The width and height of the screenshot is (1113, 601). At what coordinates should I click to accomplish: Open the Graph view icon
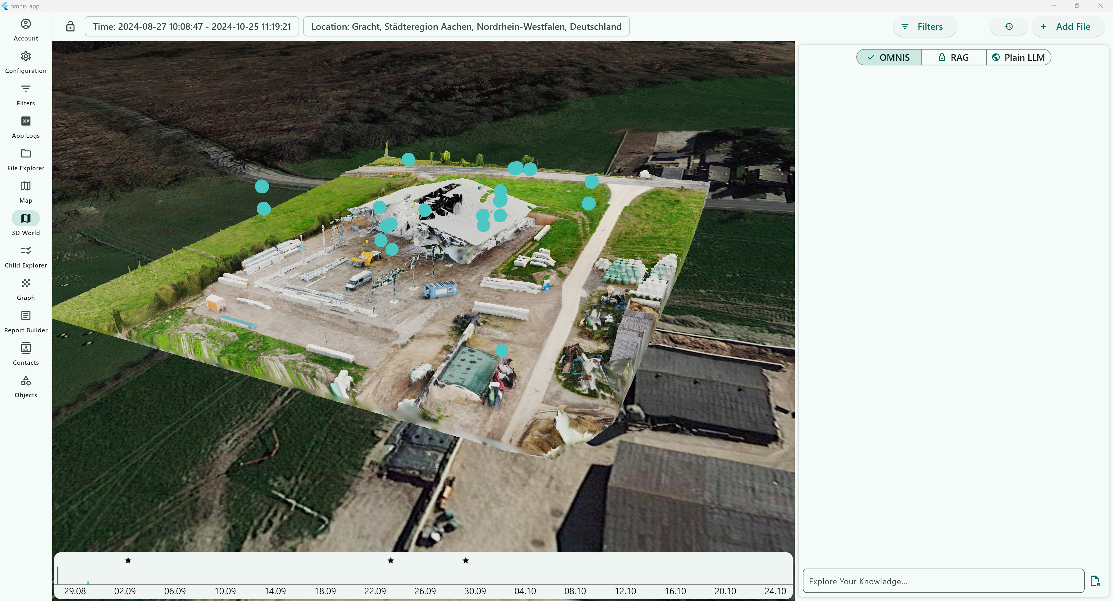pos(26,283)
